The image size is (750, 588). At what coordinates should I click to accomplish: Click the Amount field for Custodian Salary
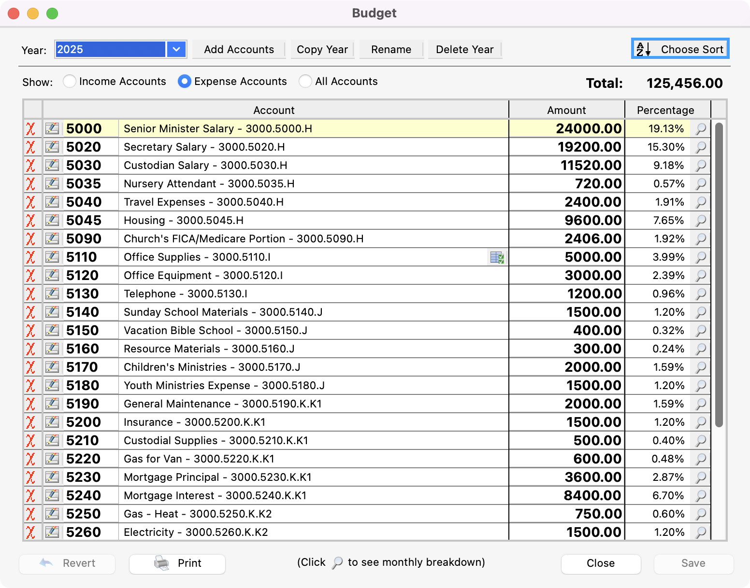(x=566, y=166)
